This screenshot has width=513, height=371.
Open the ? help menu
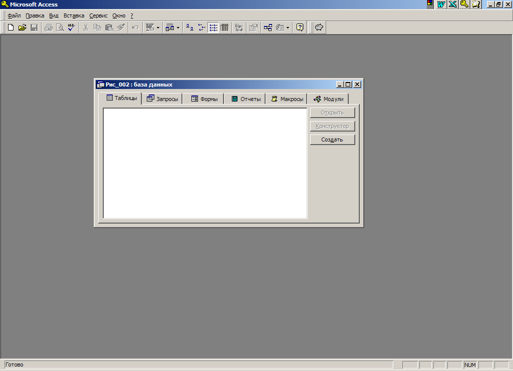[132, 15]
